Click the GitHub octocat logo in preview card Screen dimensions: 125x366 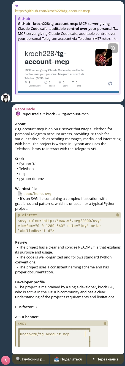point(110,83)
